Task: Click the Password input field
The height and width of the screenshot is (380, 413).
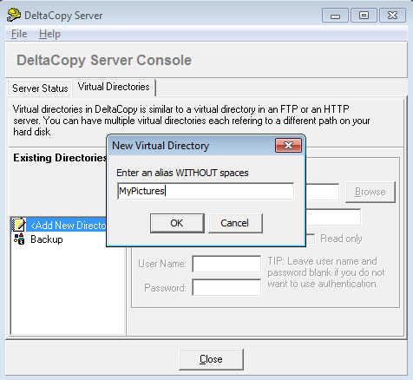Action: point(226,287)
